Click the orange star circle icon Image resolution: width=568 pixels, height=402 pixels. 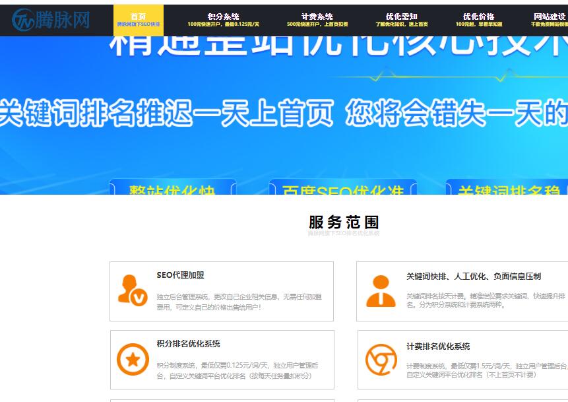[133, 360]
